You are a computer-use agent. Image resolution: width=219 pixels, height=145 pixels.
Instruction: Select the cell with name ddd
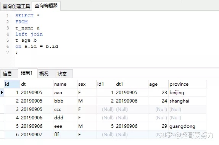[65, 118]
